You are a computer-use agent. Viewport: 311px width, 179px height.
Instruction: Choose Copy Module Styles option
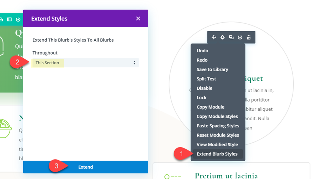tap(217, 116)
